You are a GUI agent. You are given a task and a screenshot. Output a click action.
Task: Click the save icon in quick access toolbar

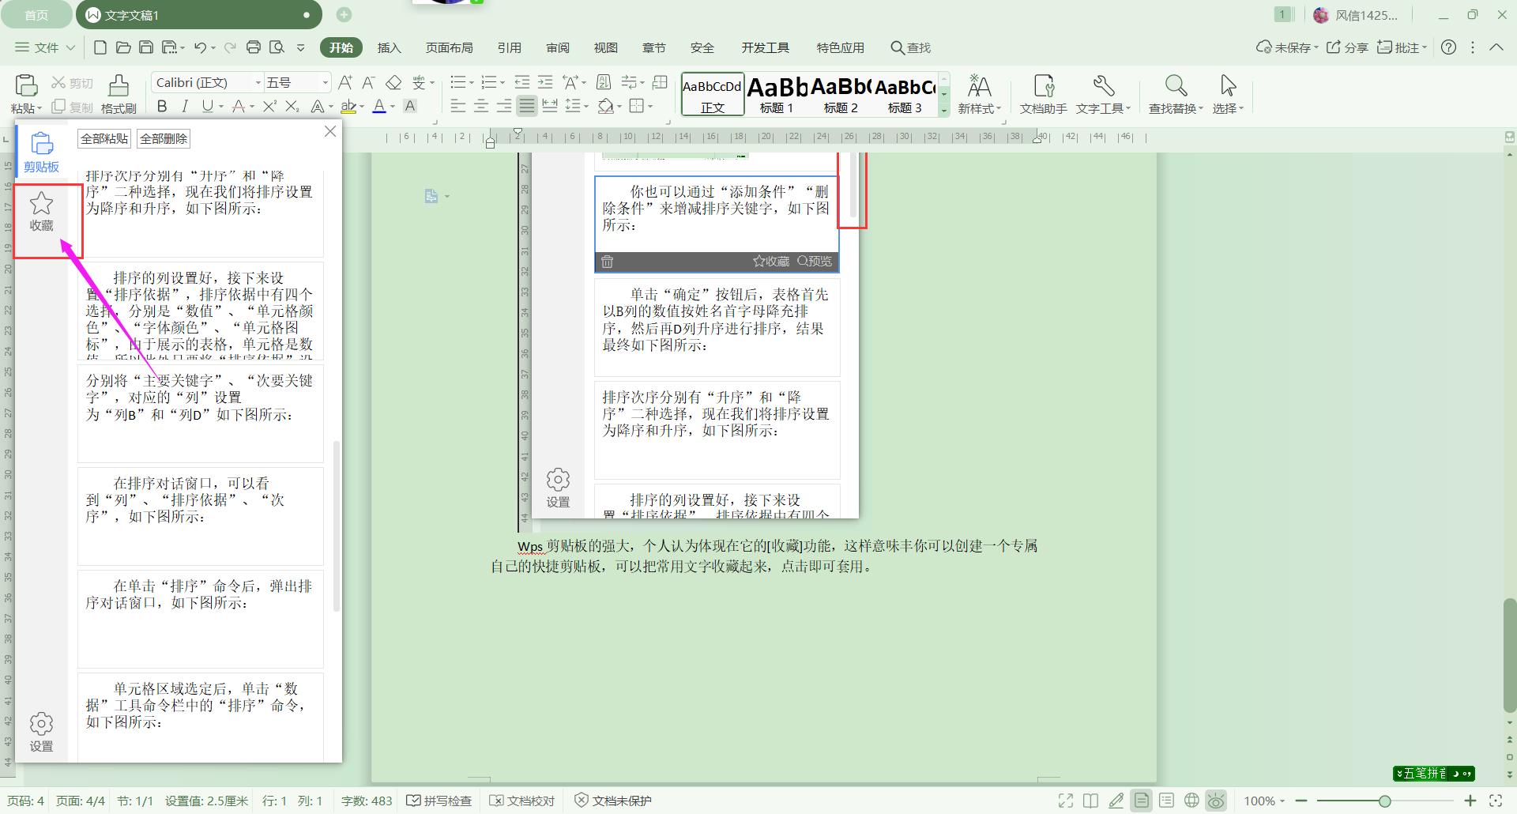pos(146,47)
